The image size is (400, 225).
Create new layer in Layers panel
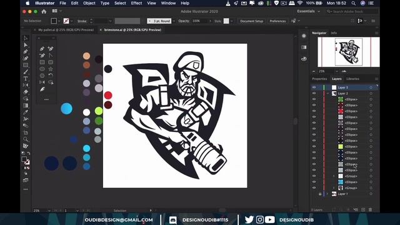pyautogui.click(x=363, y=210)
